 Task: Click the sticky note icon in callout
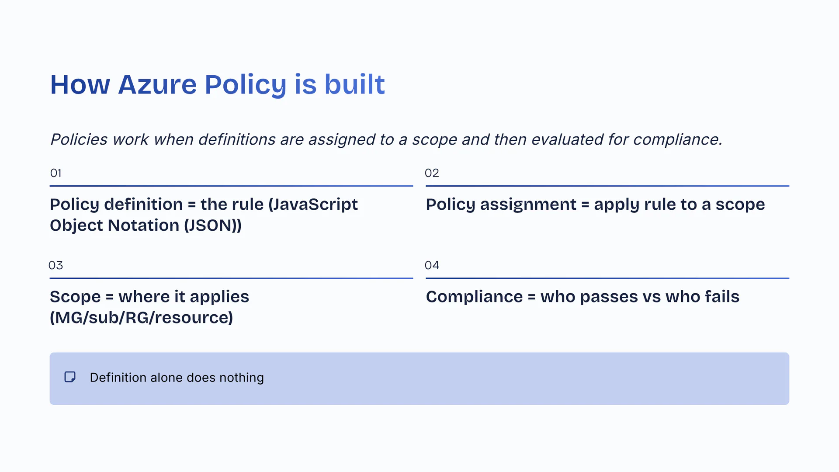point(70,377)
